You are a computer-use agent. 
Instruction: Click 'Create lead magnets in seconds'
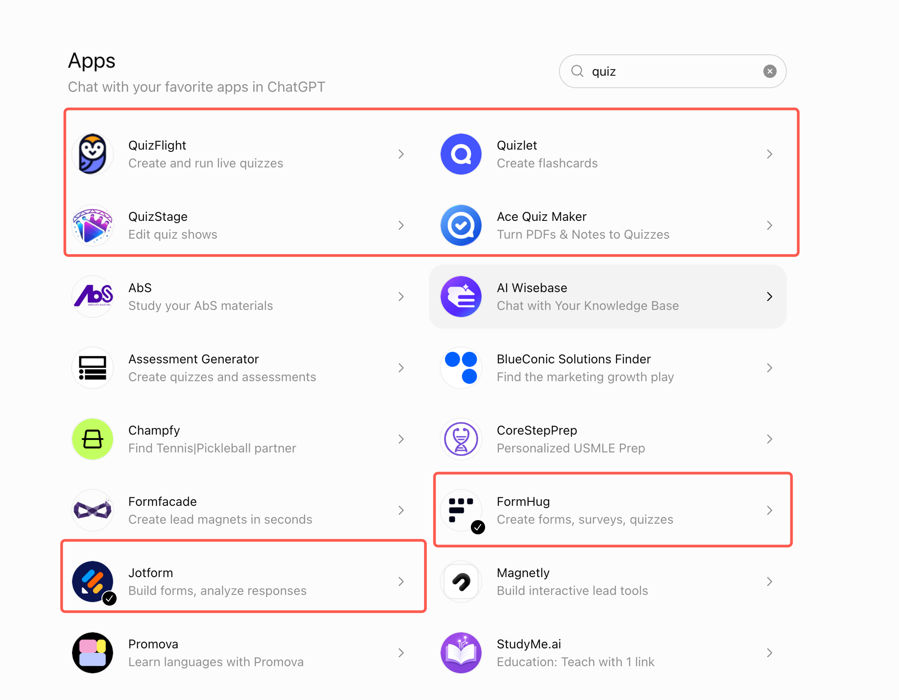220,519
